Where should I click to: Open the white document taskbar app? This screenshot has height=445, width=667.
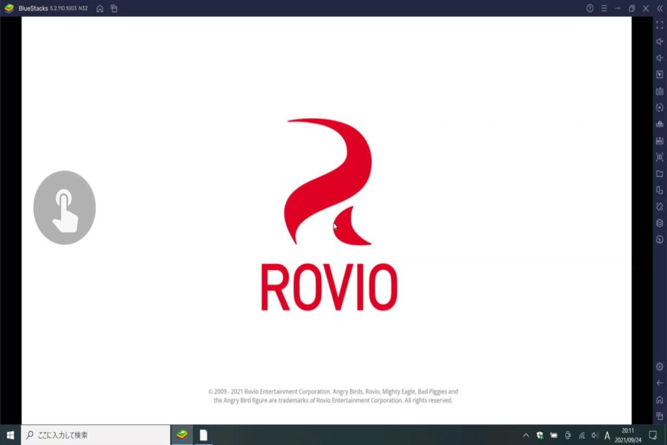(x=203, y=435)
